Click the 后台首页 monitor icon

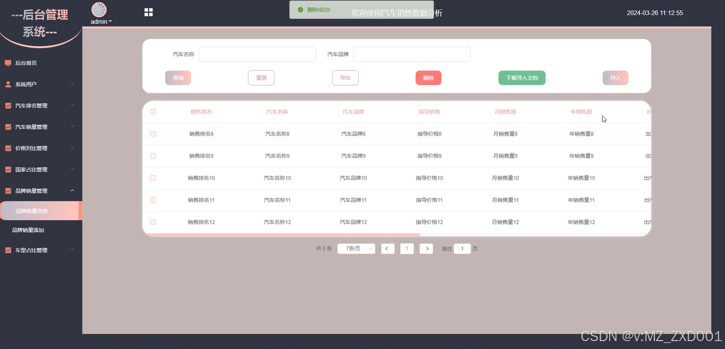(8, 63)
